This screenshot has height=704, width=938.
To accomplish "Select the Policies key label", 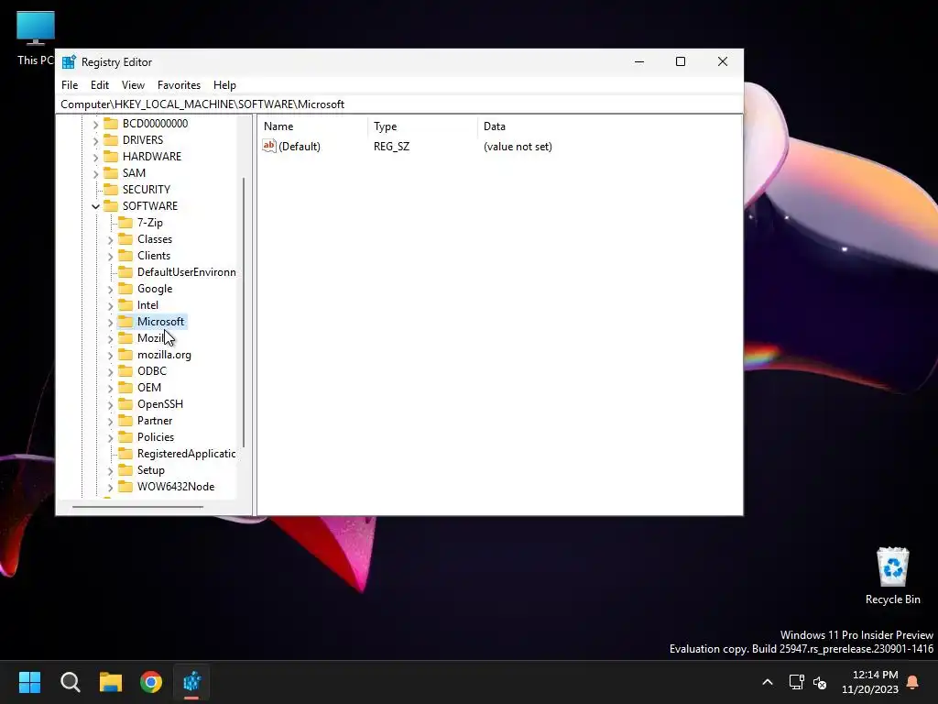I will coord(156,437).
